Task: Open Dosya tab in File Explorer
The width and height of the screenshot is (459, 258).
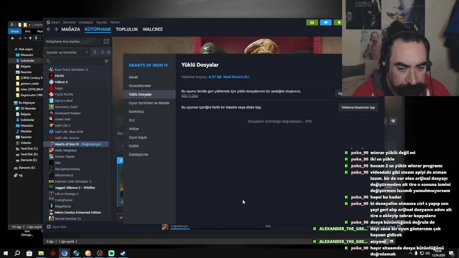Action: point(15,31)
